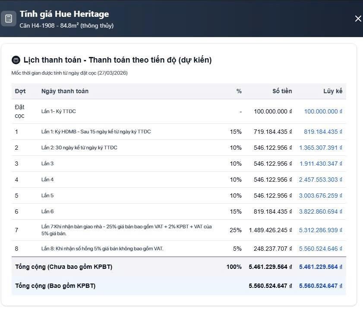Select the Ngày thanh toán column header

65,91
